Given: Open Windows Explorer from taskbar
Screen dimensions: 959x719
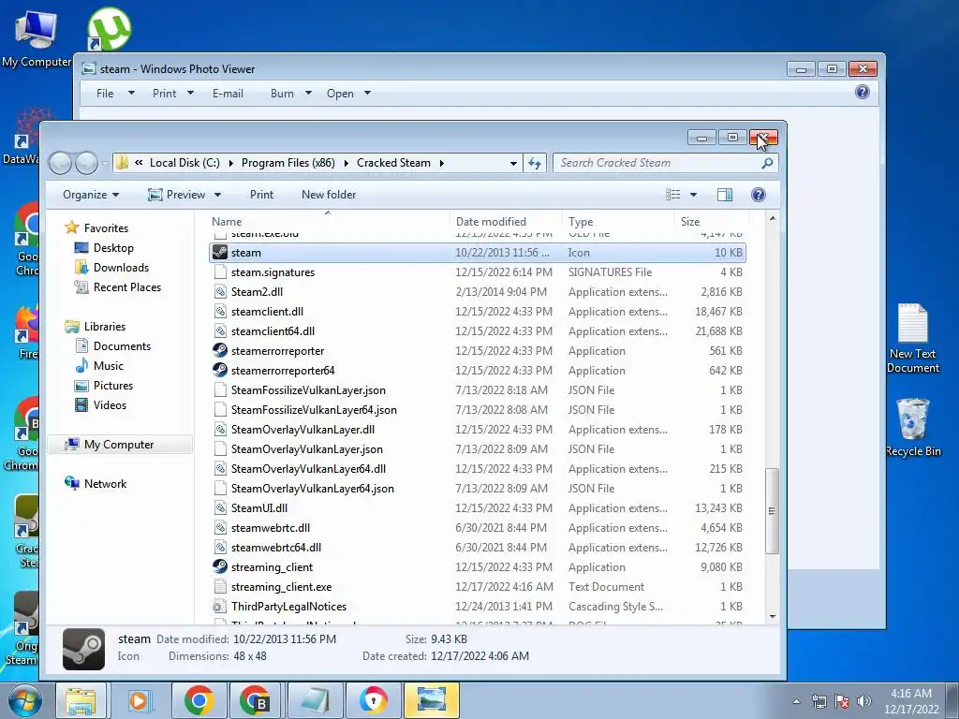Looking at the screenshot, I should 81,700.
